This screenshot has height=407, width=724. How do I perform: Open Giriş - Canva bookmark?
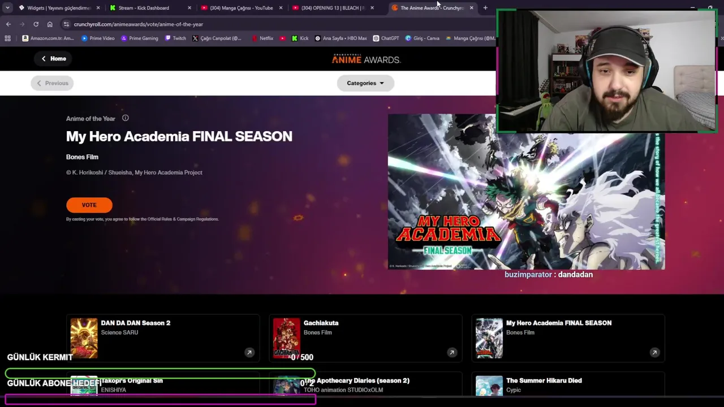423,38
